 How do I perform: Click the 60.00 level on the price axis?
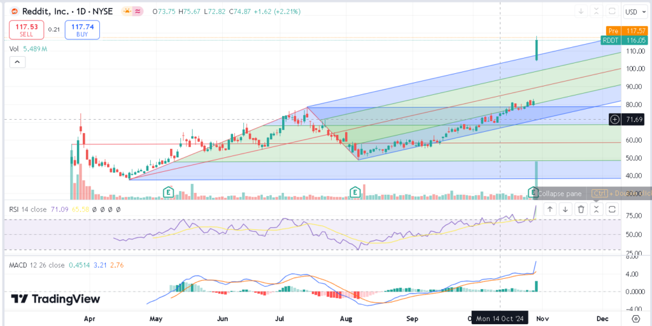pos(634,140)
